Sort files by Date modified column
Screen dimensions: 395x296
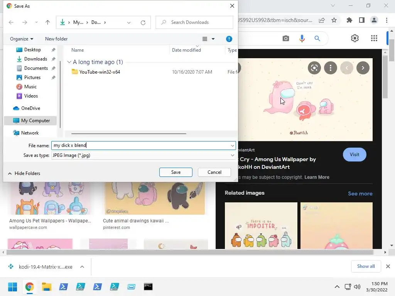[186, 50]
